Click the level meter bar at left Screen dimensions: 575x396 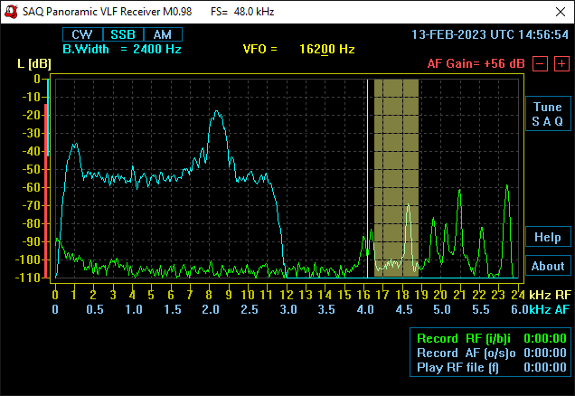point(44,181)
